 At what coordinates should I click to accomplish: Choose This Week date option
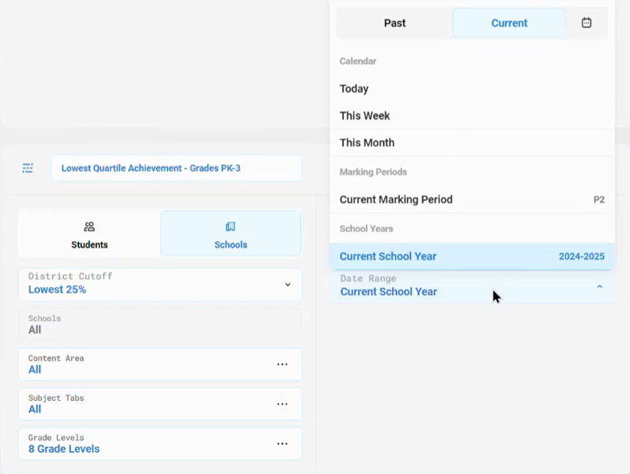pyautogui.click(x=365, y=116)
